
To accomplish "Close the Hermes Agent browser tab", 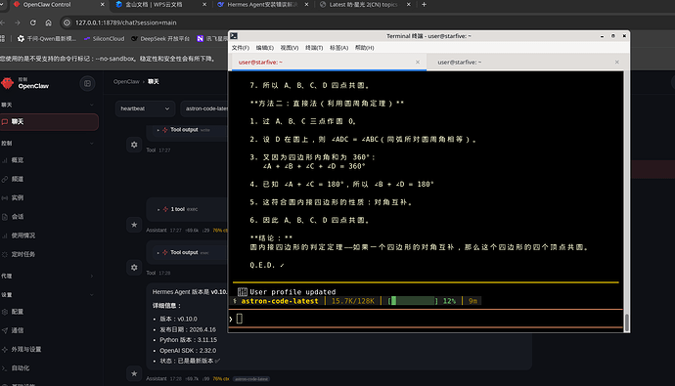I will click(306, 5).
